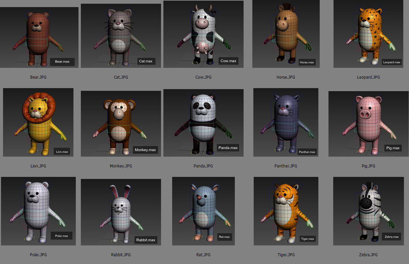Click the Horse.JPG file name
Viewport: 409px width, 264px height.
click(286, 77)
